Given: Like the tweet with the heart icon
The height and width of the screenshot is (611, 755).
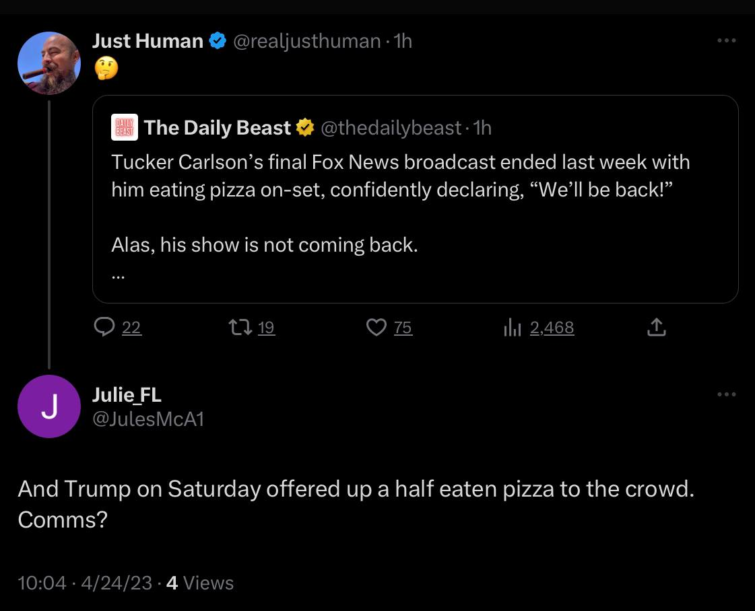Looking at the screenshot, I should click(375, 328).
